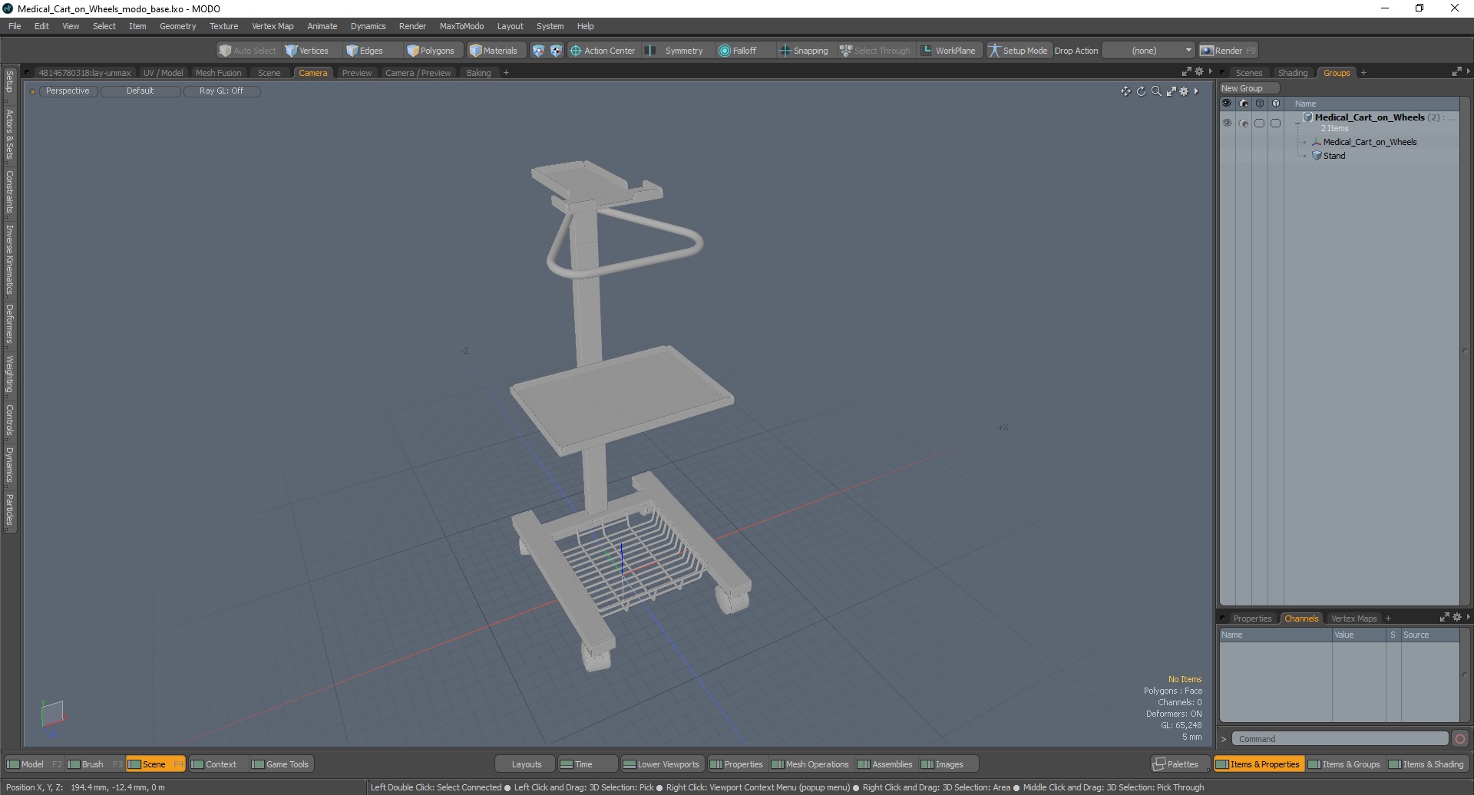The width and height of the screenshot is (1474, 795).
Task: Open Mesh Operations panel
Action: coord(810,764)
